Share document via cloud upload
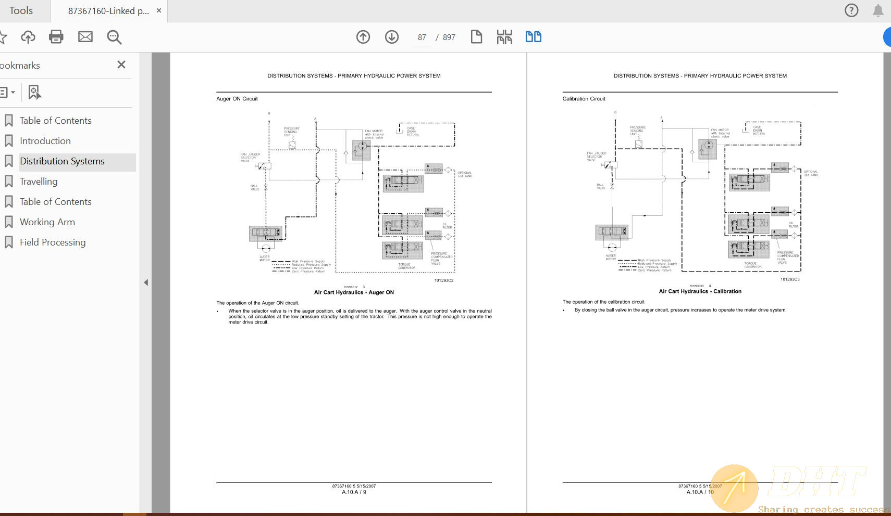 pyautogui.click(x=28, y=36)
